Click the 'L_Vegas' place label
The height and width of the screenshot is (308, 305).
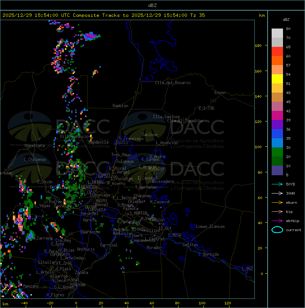click(43, 206)
